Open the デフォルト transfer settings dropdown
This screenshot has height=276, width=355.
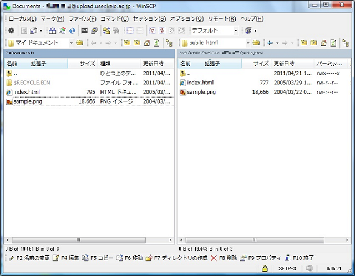click(235, 30)
